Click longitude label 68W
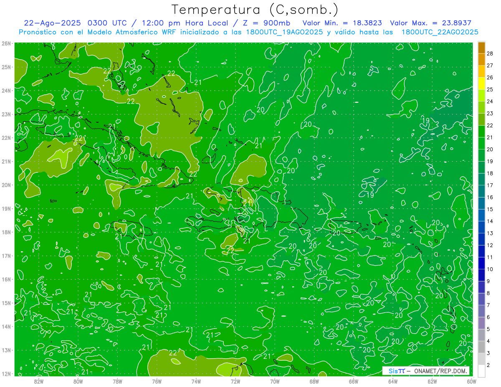The width and height of the screenshot is (501, 387). point(314,381)
